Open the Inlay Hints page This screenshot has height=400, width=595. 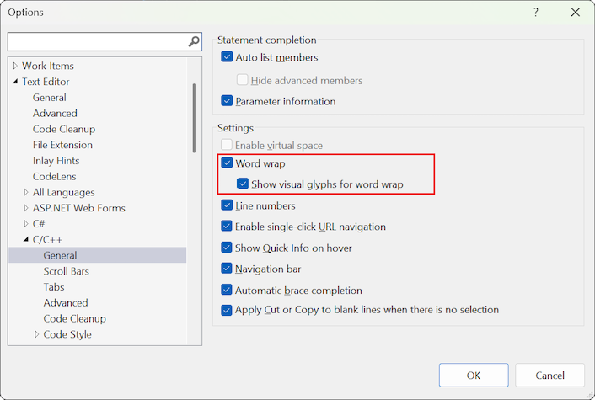coord(56,161)
